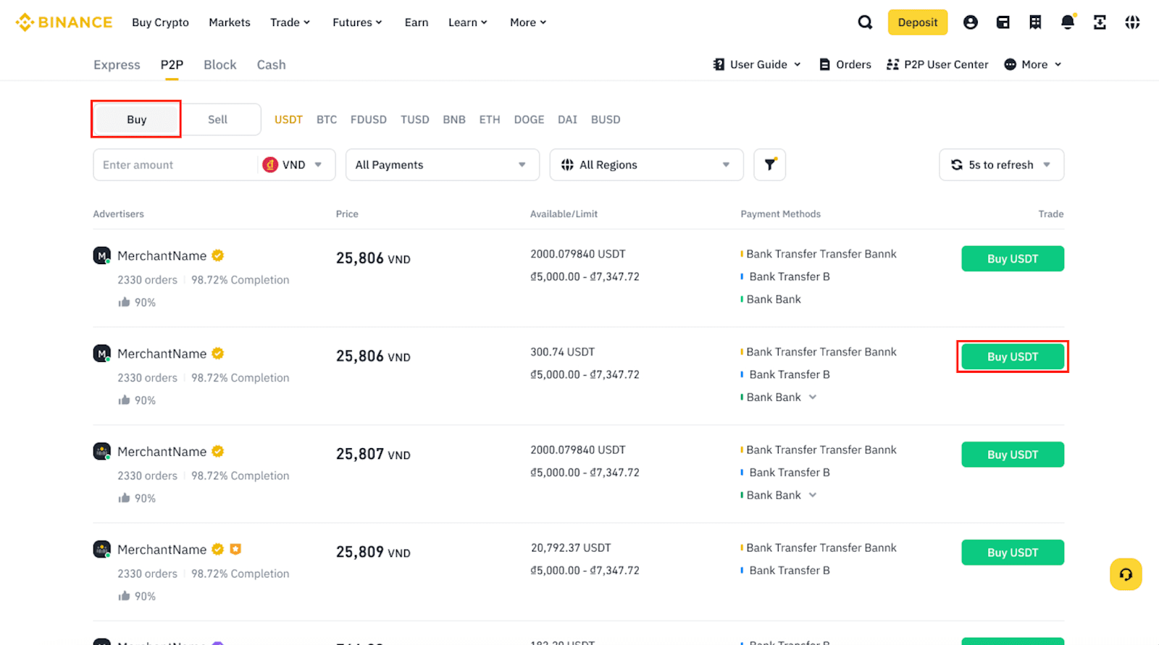Open the yellow support headset chat
Viewport: 1159px width, 645px height.
(x=1126, y=574)
